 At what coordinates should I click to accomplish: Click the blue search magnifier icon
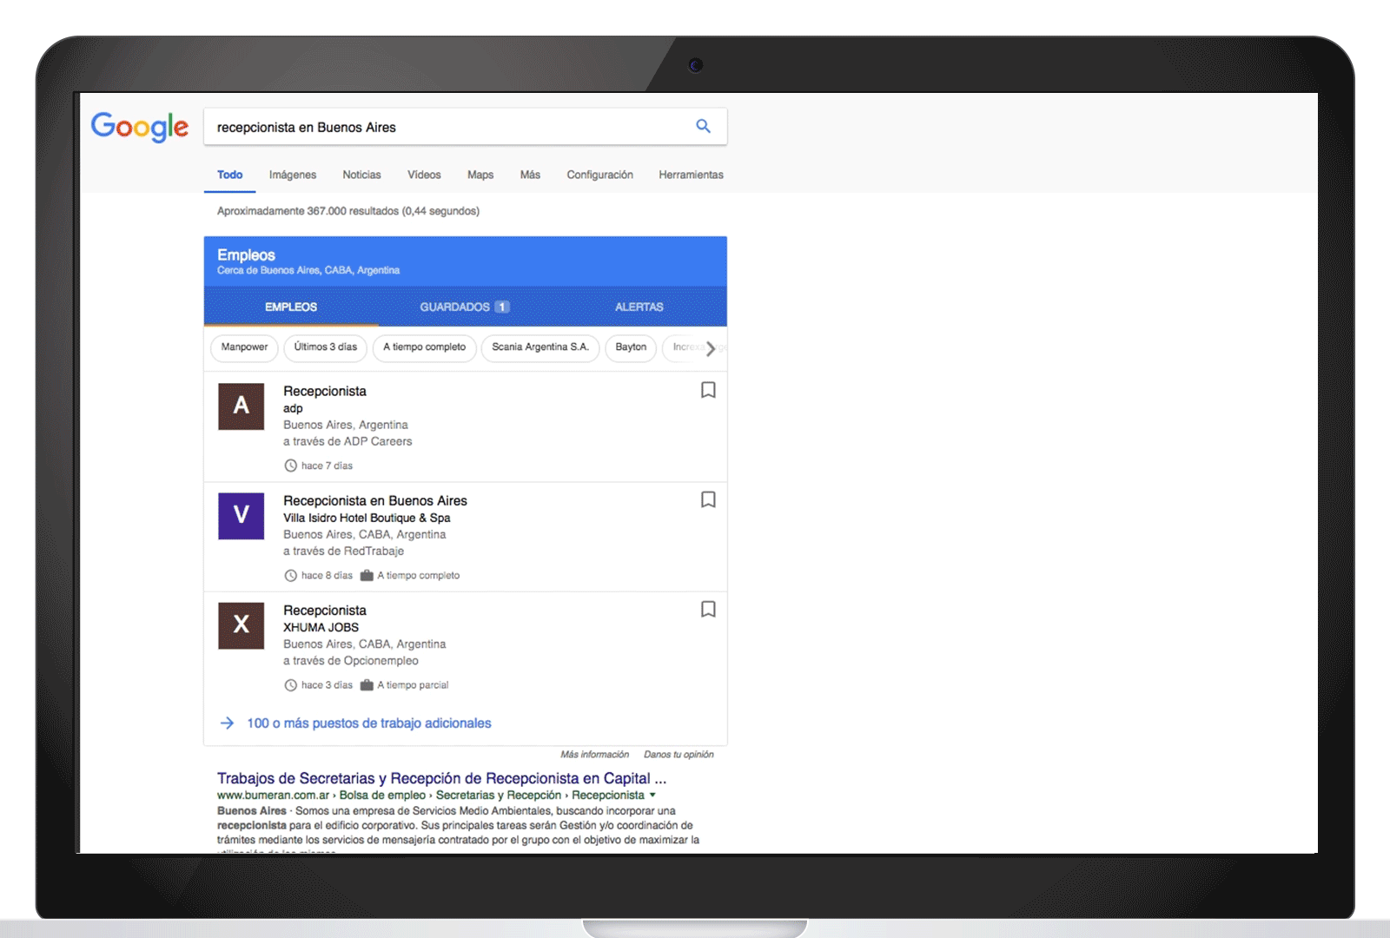703,127
